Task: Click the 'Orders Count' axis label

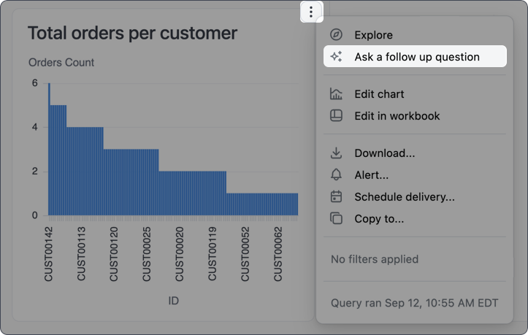Action: [x=61, y=63]
